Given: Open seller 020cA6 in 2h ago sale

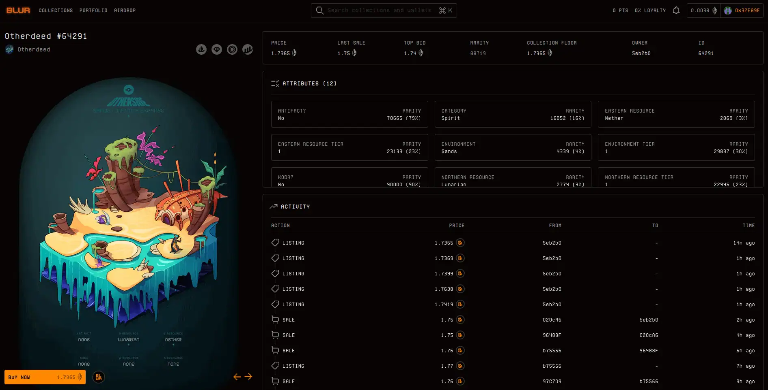Looking at the screenshot, I should tap(552, 320).
